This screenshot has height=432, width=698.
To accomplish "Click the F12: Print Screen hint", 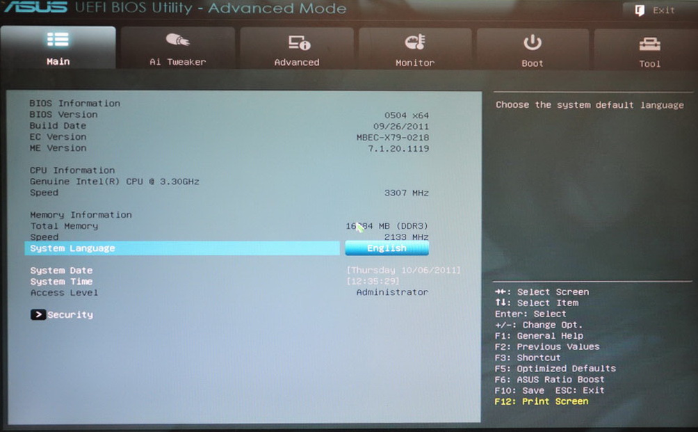I will click(x=542, y=401).
